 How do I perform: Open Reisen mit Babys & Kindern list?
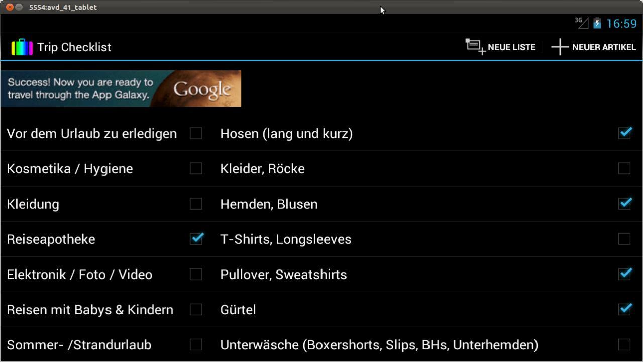90,309
